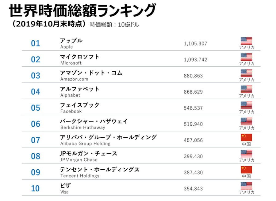Image resolution: width=276 pixels, height=201 pixels.
Task: Click rank number 10
Action: pyautogui.click(x=35, y=188)
